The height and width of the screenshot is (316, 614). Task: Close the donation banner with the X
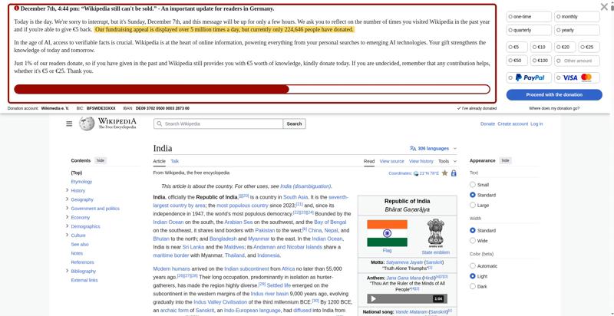(x=604, y=7)
